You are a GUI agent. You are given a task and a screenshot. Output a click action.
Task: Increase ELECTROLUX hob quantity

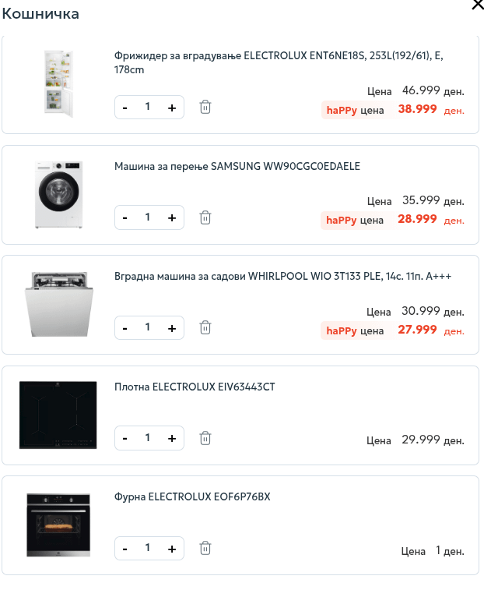point(172,438)
